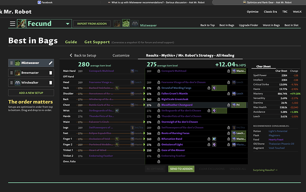
Task: Toggle item lock for Stormsigil of Ra-den's Chosen
Action: 159,122
